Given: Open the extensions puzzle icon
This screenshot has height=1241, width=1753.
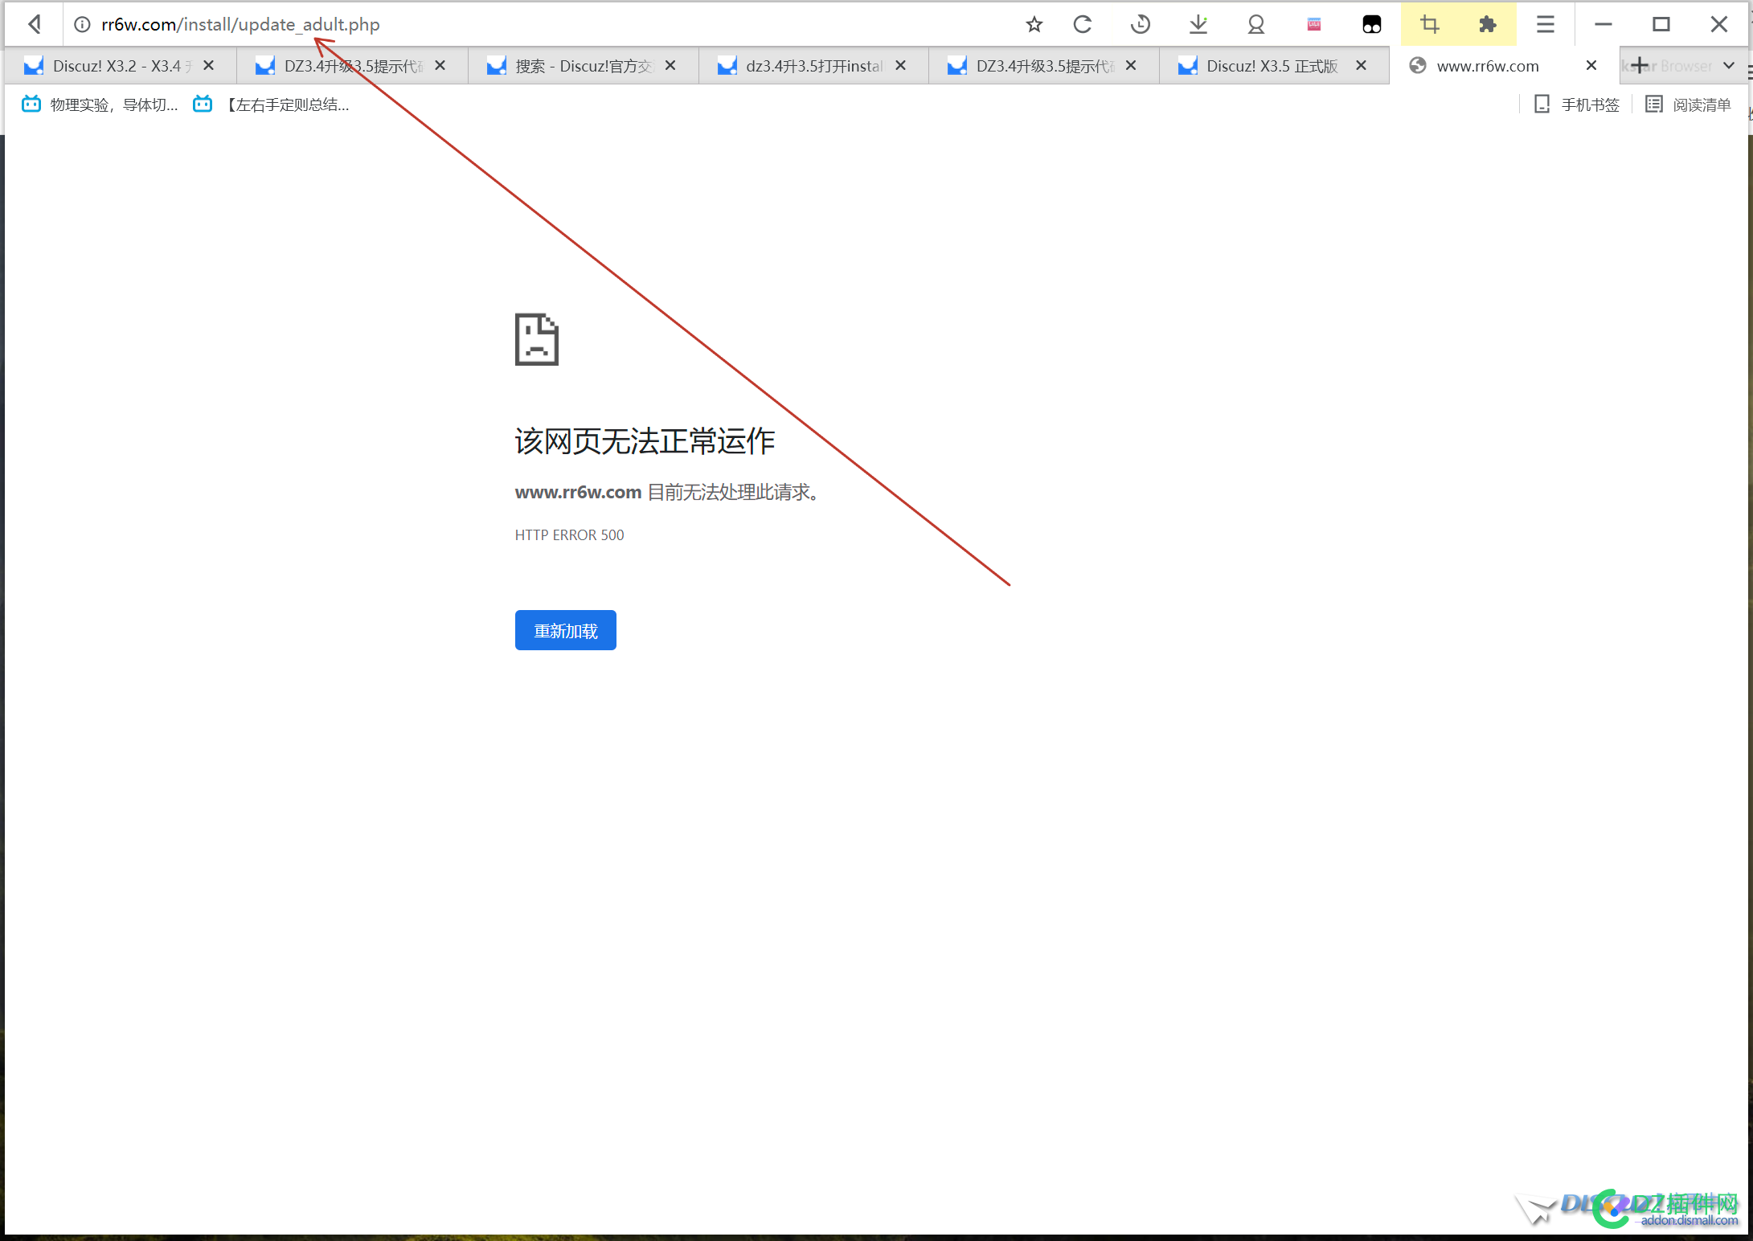Looking at the screenshot, I should 1488,25.
